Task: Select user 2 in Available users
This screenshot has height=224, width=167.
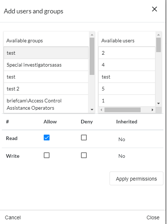Action: click(127, 53)
